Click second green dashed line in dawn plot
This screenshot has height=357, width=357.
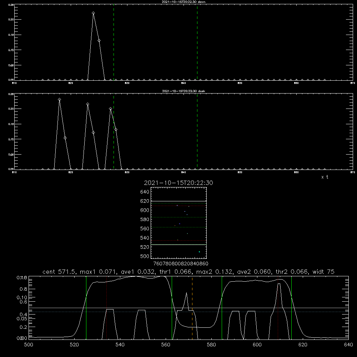(197, 42)
